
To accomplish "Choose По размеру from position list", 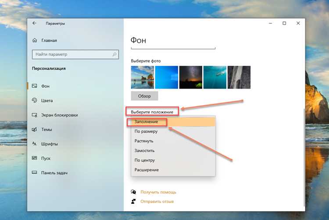I will [173, 131].
